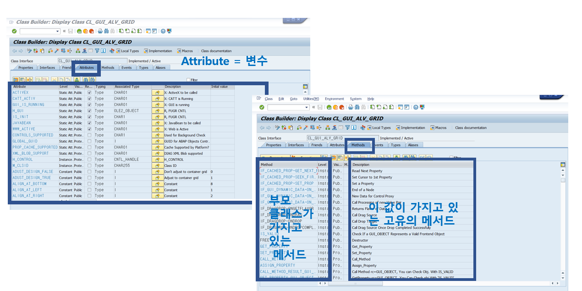Viewport: 582px width, 291px height.
Task: Open table settings icon above methods grid
Action: pyautogui.click(x=563, y=165)
